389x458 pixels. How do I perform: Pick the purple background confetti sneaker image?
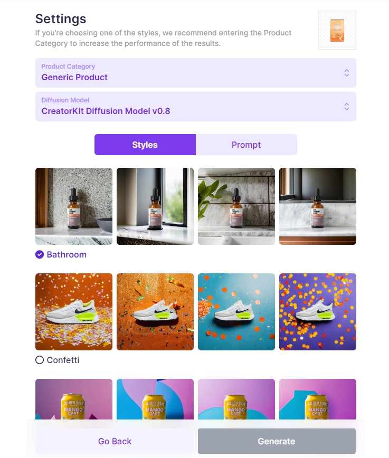point(318,312)
